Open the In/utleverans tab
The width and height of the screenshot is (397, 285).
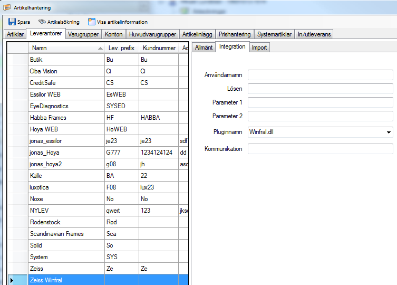coord(314,34)
